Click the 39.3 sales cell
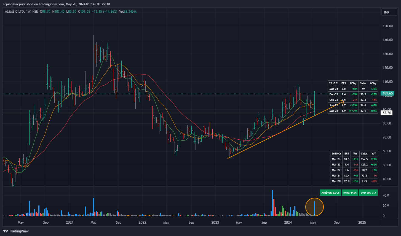The height and width of the screenshot is (236, 401). click(x=363, y=94)
